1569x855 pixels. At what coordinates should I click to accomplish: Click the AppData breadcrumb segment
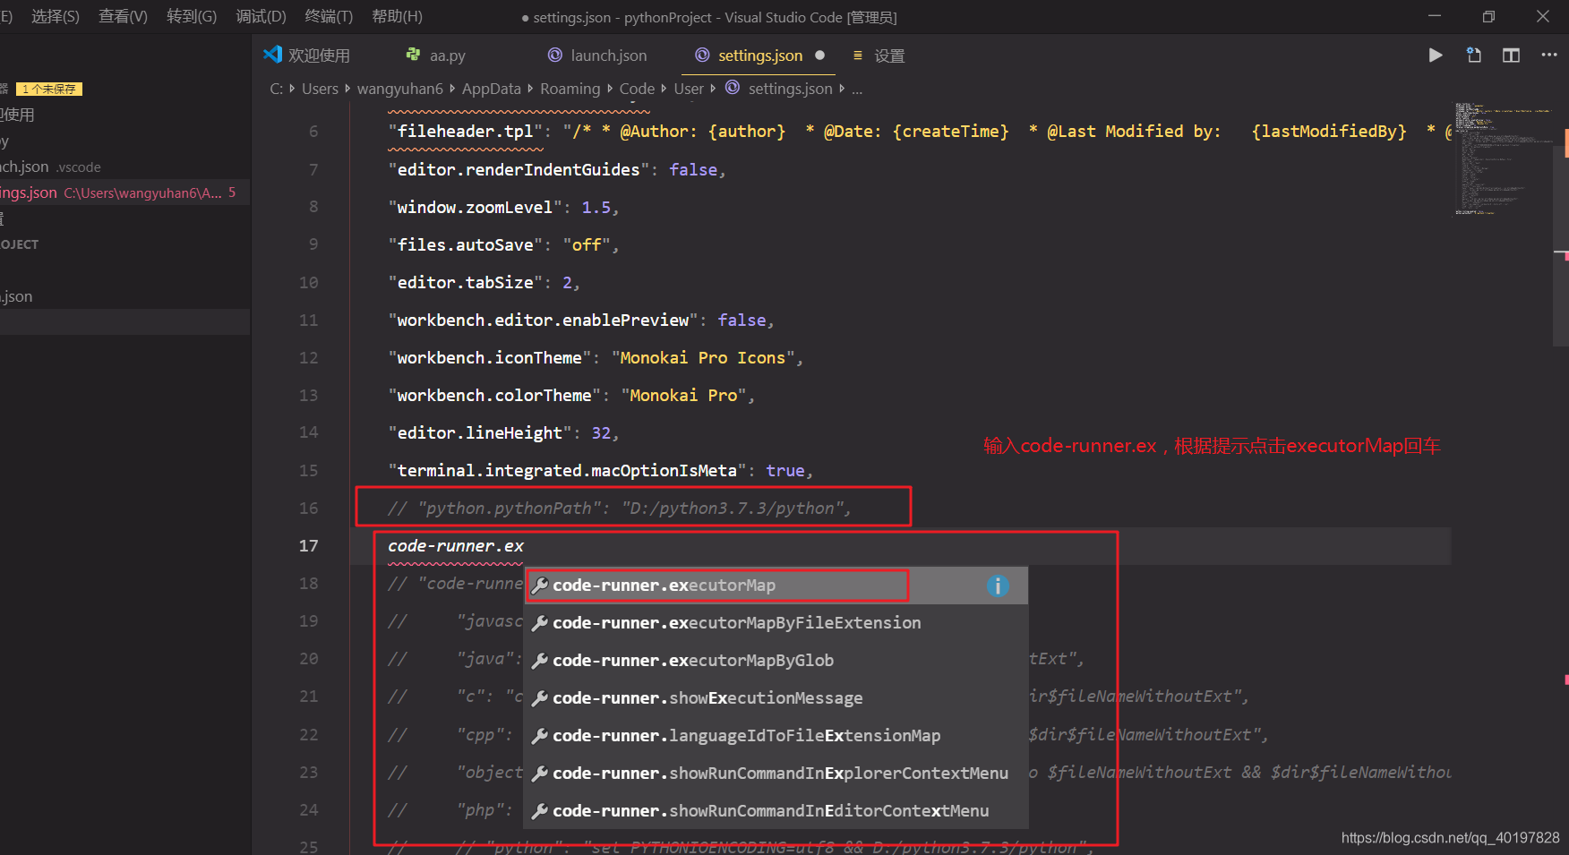coord(491,89)
